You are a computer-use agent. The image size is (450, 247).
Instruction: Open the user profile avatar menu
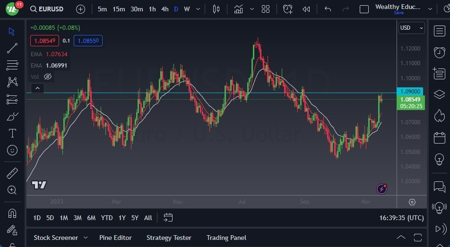click(x=12, y=9)
